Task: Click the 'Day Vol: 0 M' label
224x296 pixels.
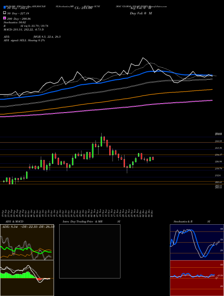Action: click(x=141, y=13)
